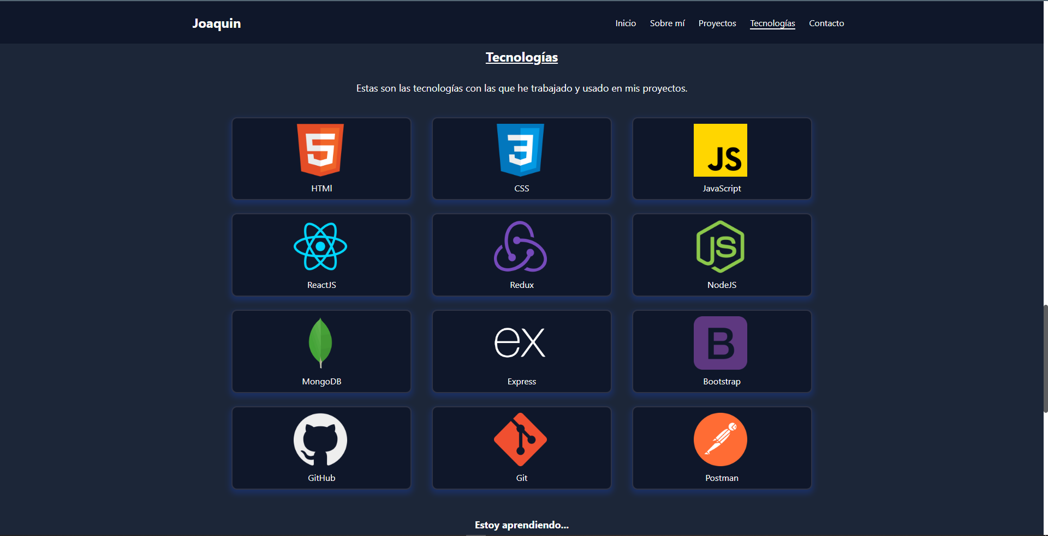The width and height of the screenshot is (1048, 536).
Task: Click the Joaquin site logo
Action: coord(216,23)
